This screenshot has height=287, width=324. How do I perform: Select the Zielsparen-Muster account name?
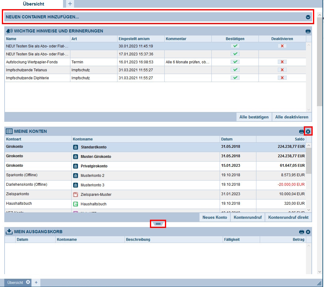96,195
